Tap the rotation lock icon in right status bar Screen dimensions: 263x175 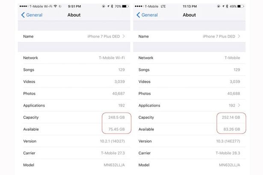tap(219, 6)
